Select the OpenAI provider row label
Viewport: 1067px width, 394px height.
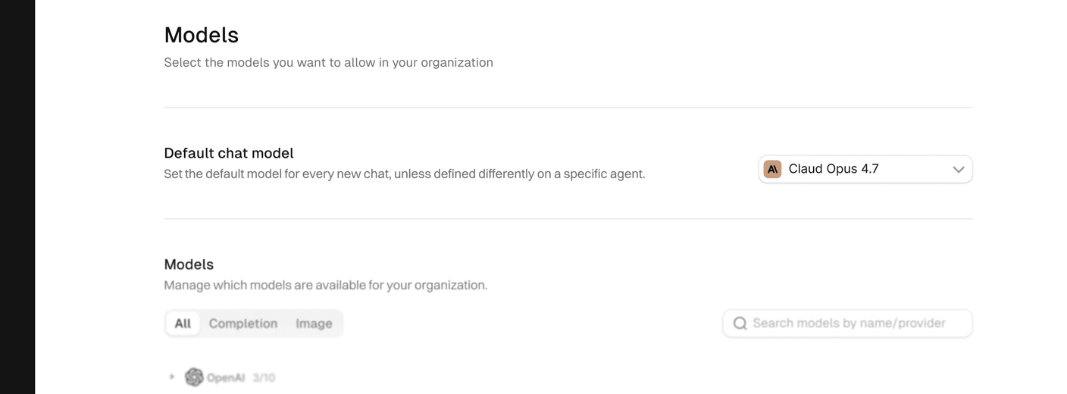[226, 377]
